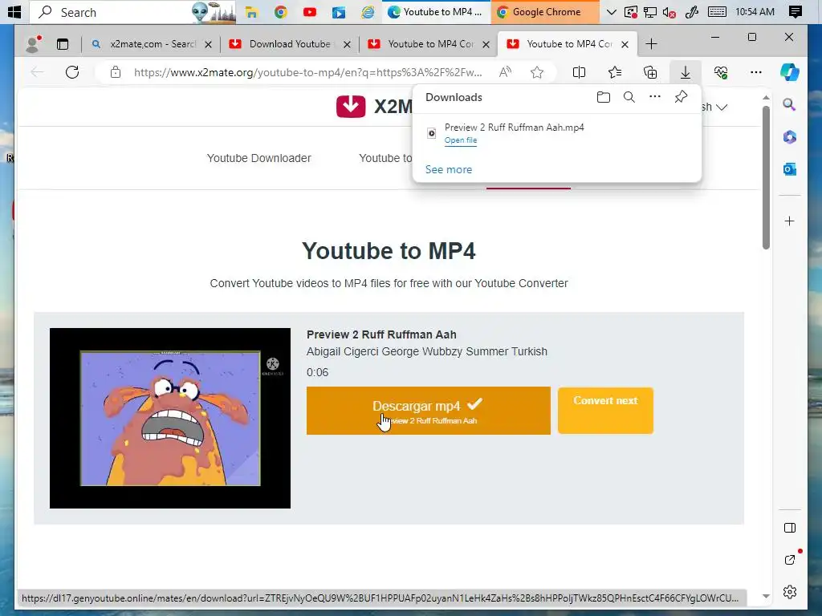Open the Windows Start button
Viewport: 822px width, 616px height.
(14, 11)
